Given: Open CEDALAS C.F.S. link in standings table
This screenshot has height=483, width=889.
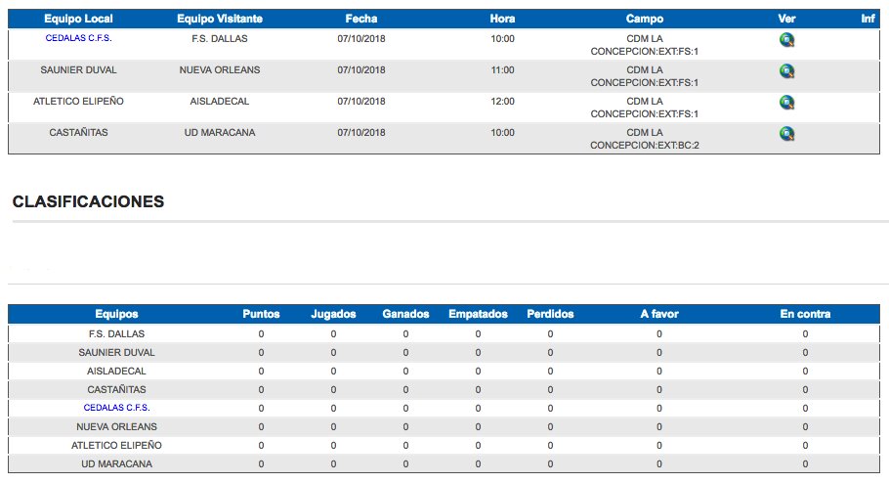Looking at the screenshot, I should (117, 408).
